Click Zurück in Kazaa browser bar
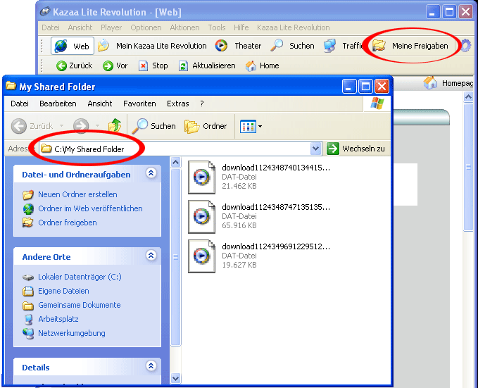Image resolution: width=478 pixels, height=388 pixels. point(74,65)
